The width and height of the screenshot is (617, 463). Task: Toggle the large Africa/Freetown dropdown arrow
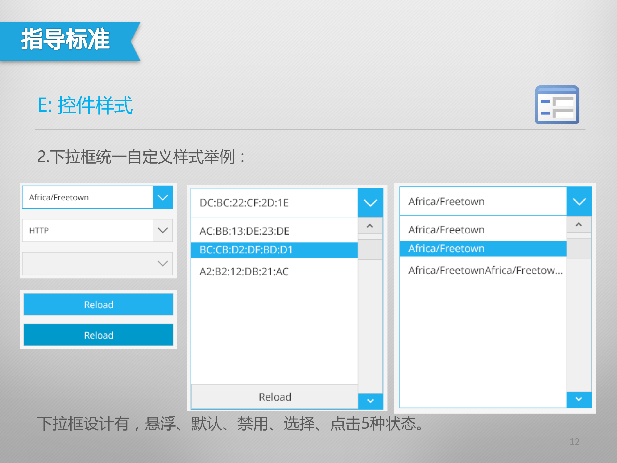[x=579, y=202]
